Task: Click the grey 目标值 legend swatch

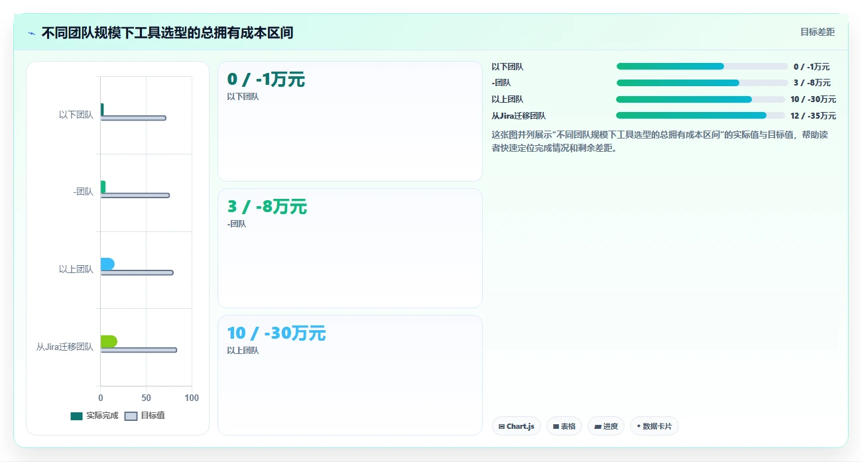Action: [131, 416]
